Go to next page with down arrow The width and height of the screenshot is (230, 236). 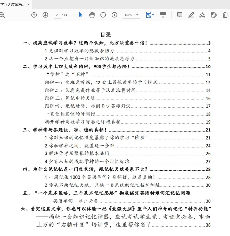[x=45, y=15]
